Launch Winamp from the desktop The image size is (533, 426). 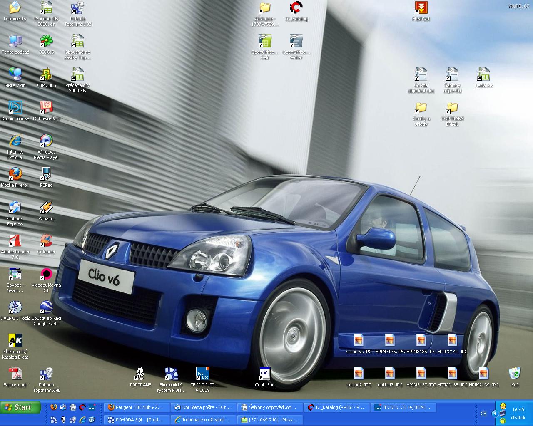pos(46,208)
